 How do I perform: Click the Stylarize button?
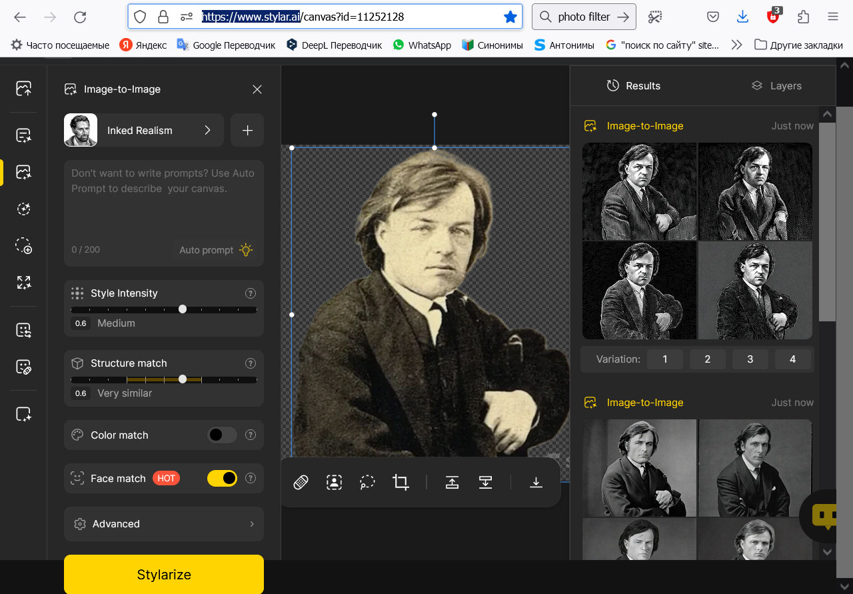point(164,574)
